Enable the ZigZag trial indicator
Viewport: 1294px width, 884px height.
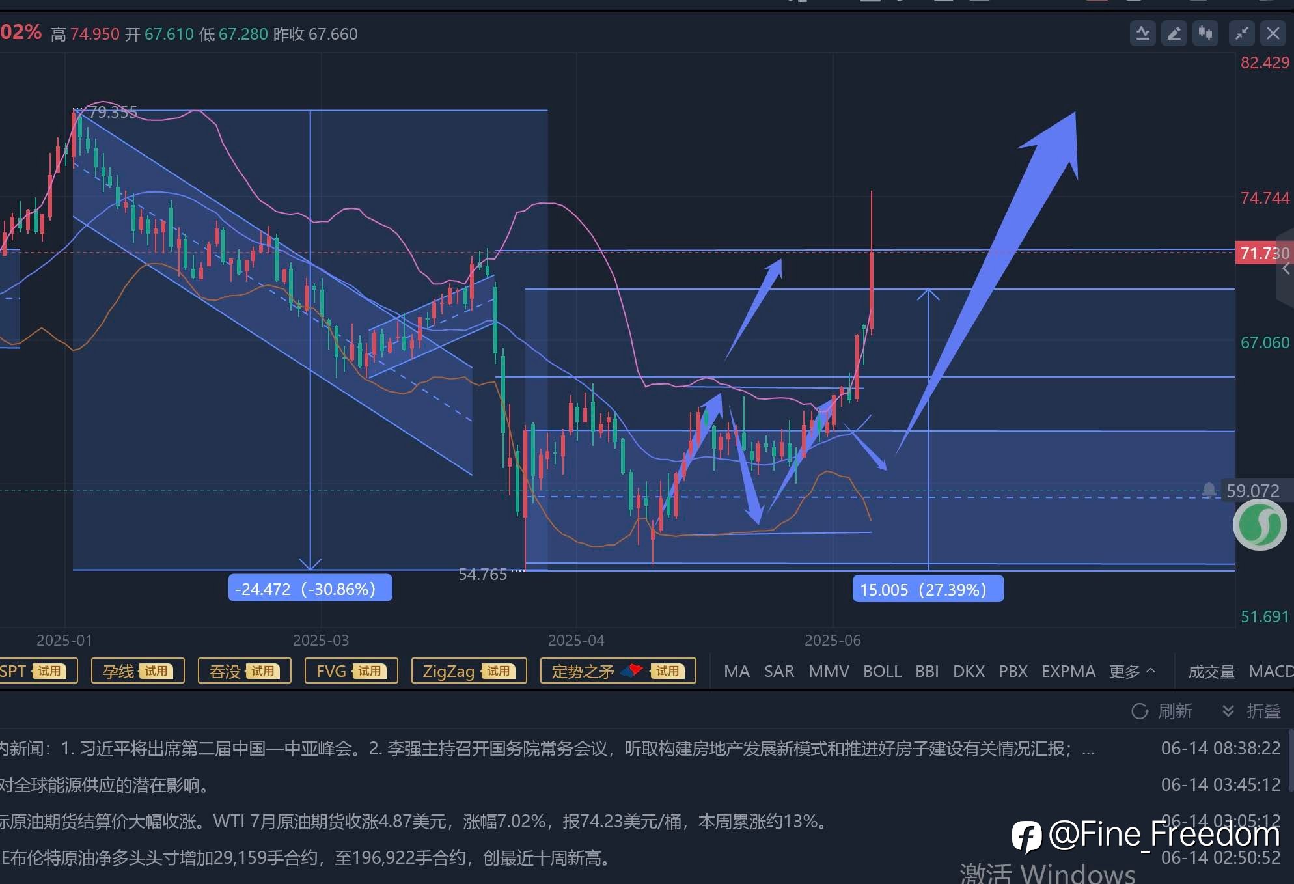click(469, 670)
